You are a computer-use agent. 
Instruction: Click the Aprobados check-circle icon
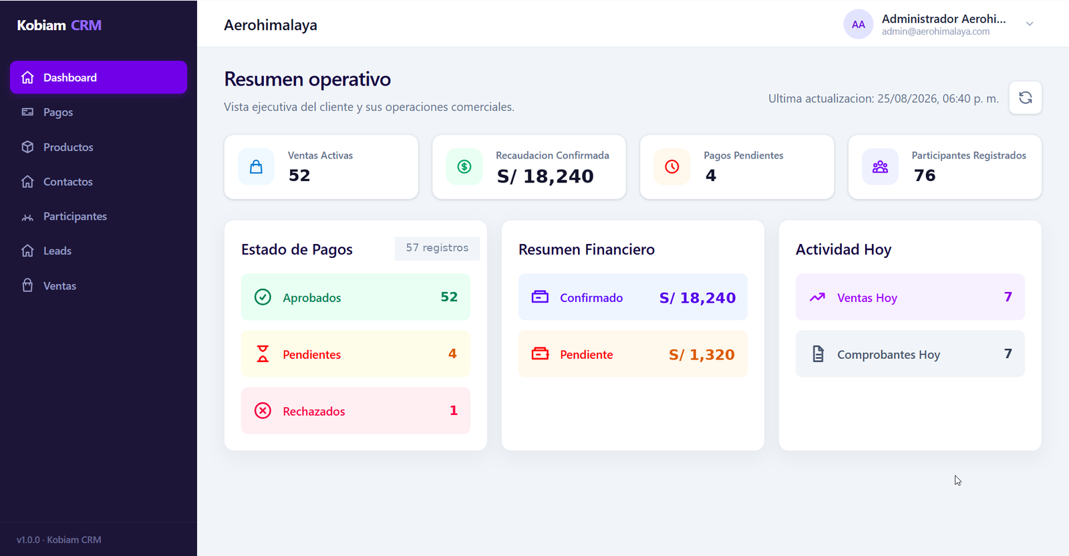[263, 297]
